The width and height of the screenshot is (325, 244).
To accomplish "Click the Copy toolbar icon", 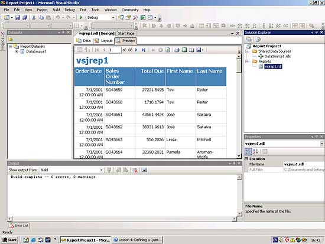I will (41, 18).
